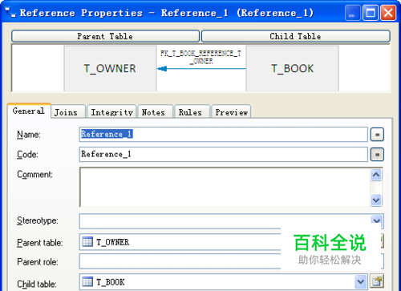
Task: Open the Rules tab
Action: (192, 112)
